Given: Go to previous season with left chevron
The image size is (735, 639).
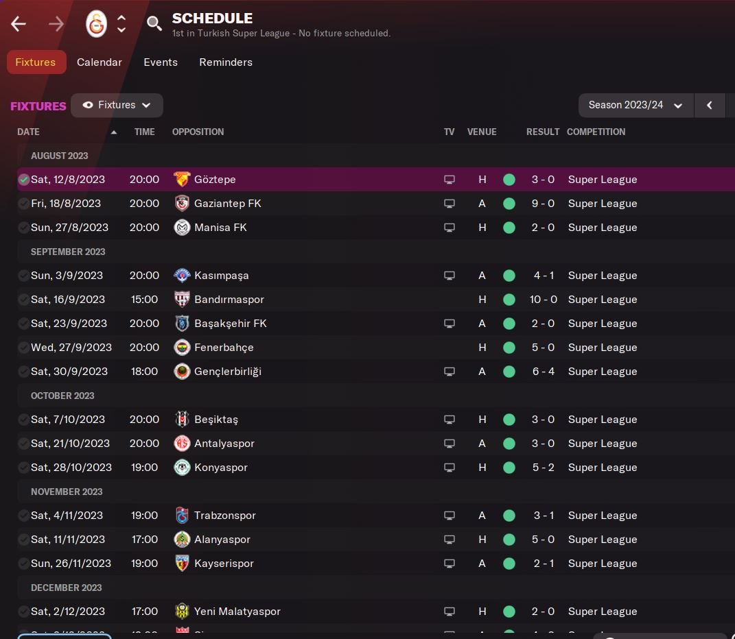Looking at the screenshot, I should pos(710,106).
